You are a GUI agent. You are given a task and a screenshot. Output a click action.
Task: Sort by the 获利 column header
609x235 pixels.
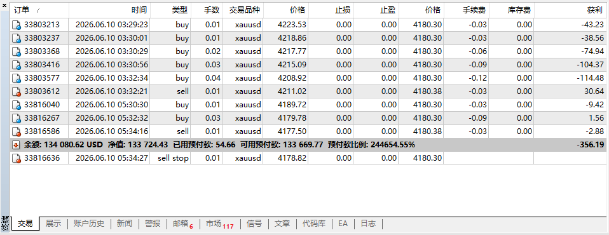tap(570, 10)
